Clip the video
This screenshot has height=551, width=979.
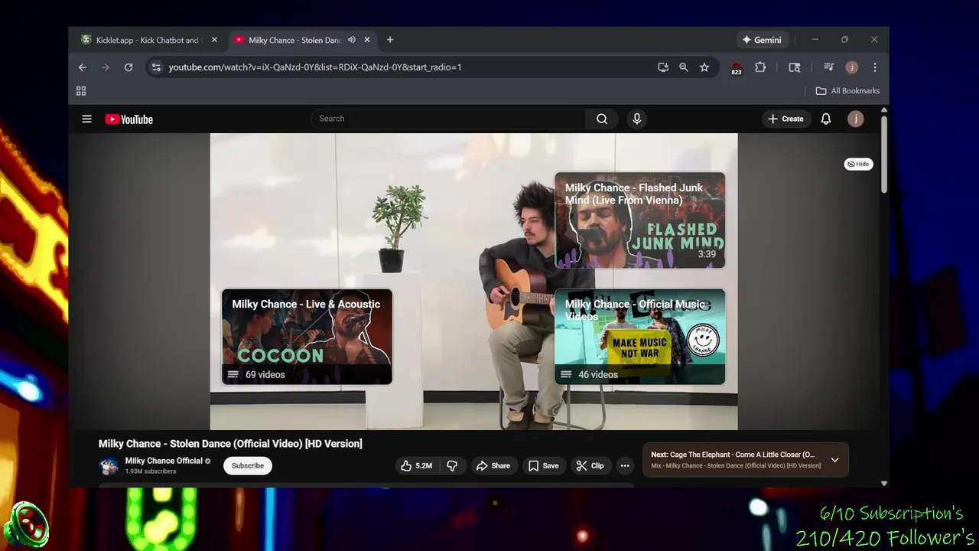point(590,465)
